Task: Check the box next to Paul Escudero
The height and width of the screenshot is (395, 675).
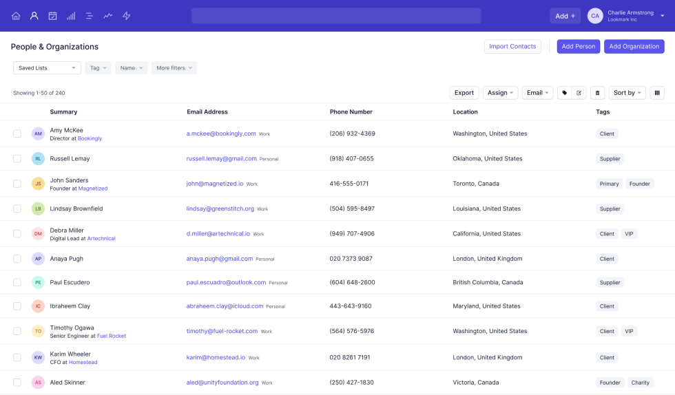Action: [17, 282]
